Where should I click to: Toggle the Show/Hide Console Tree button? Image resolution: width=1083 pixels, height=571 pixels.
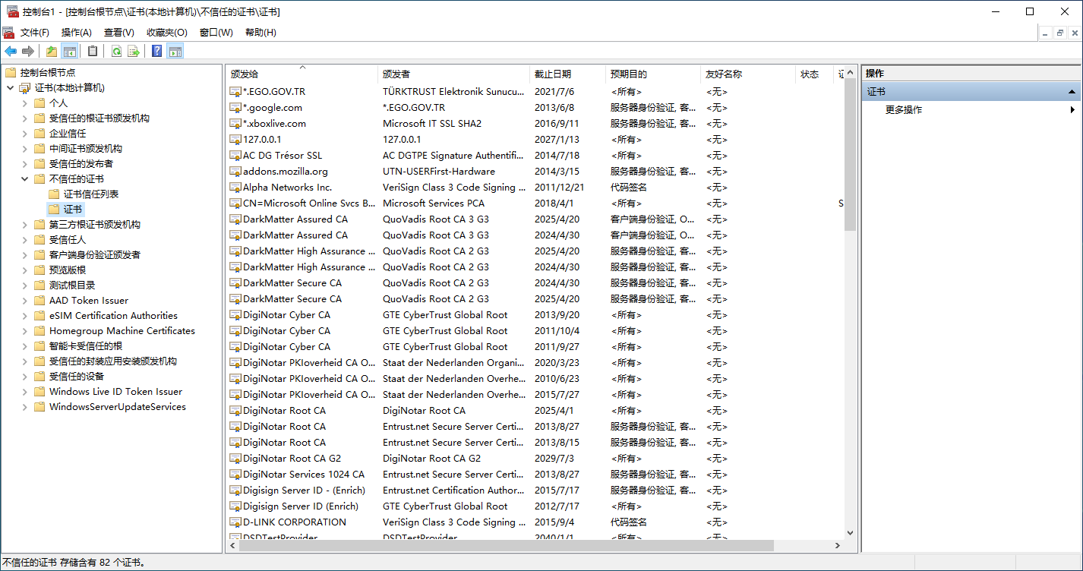click(70, 51)
